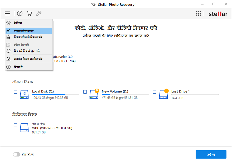Screen dimensions: 232x162
Task: Close the Stellar Photo Recovery window
Action: point(226,4)
